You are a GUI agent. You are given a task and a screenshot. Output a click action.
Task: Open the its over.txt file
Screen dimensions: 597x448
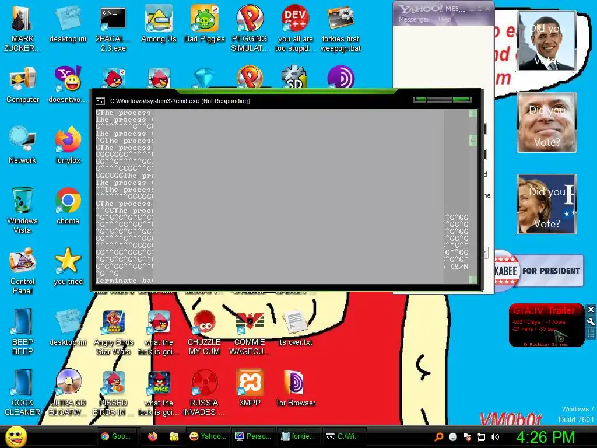pyautogui.click(x=295, y=328)
